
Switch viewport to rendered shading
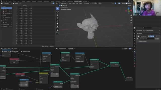pos(130,3)
